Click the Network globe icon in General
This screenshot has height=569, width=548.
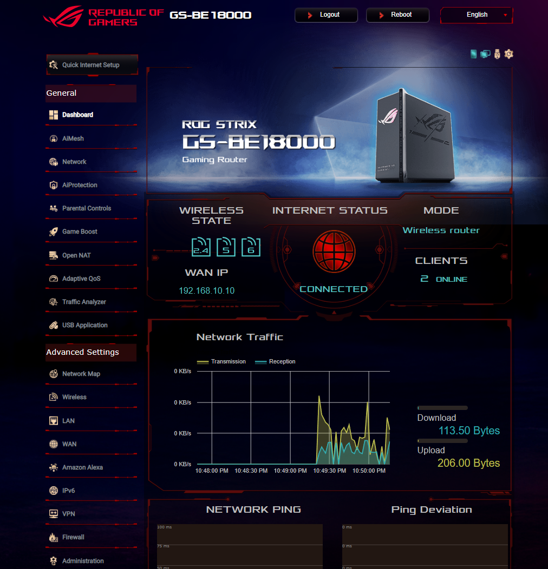click(x=54, y=162)
